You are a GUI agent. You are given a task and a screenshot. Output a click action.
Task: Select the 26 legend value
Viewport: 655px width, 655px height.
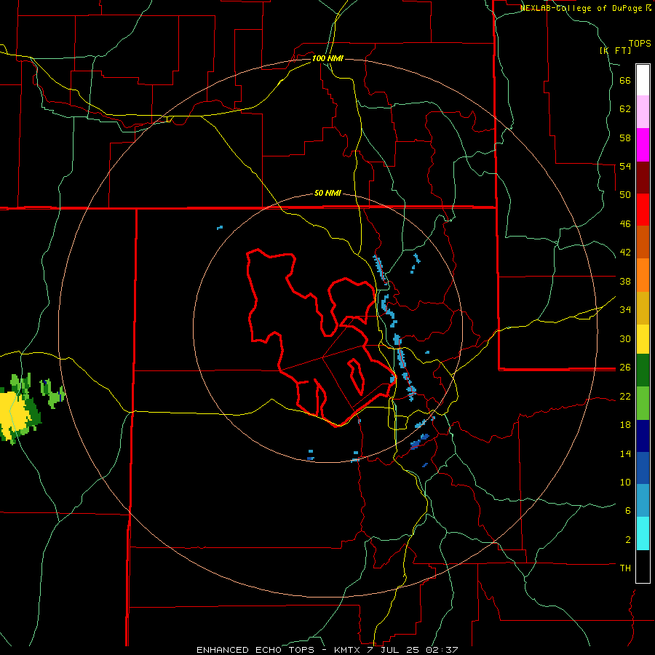pos(625,368)
